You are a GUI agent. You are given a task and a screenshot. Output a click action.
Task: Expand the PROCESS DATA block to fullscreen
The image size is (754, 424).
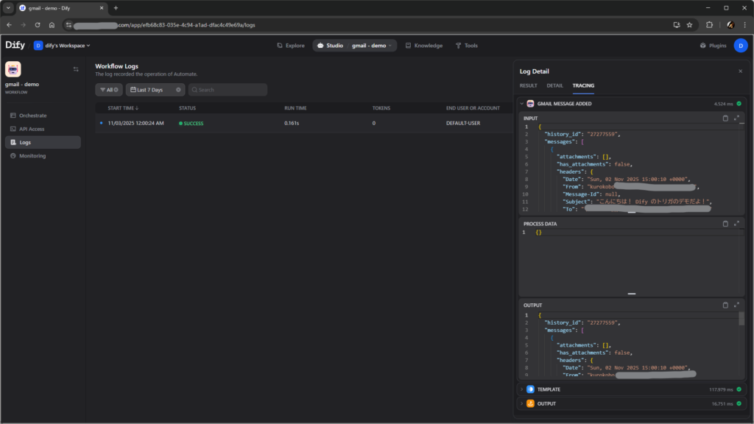click(x=736, y=224)
